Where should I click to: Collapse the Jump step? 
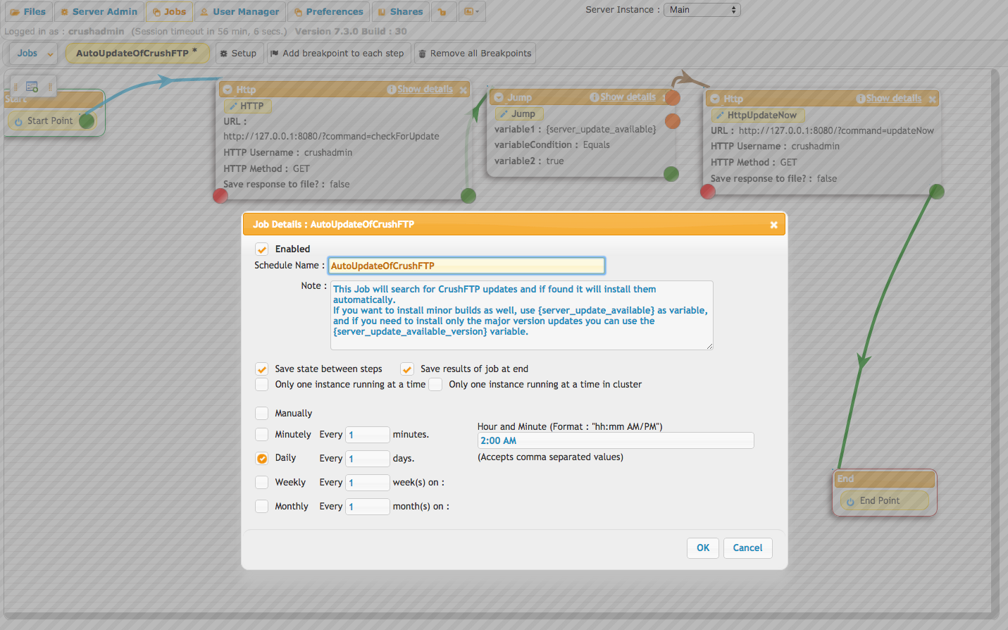point(499,97)
